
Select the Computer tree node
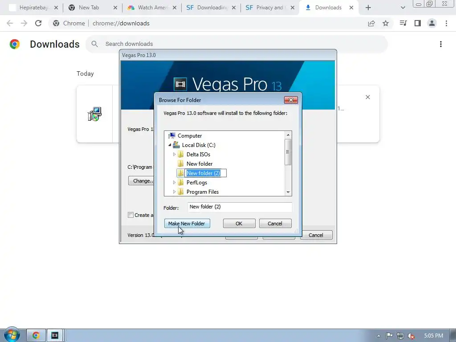pyautogui.click(x=190, y=136)
